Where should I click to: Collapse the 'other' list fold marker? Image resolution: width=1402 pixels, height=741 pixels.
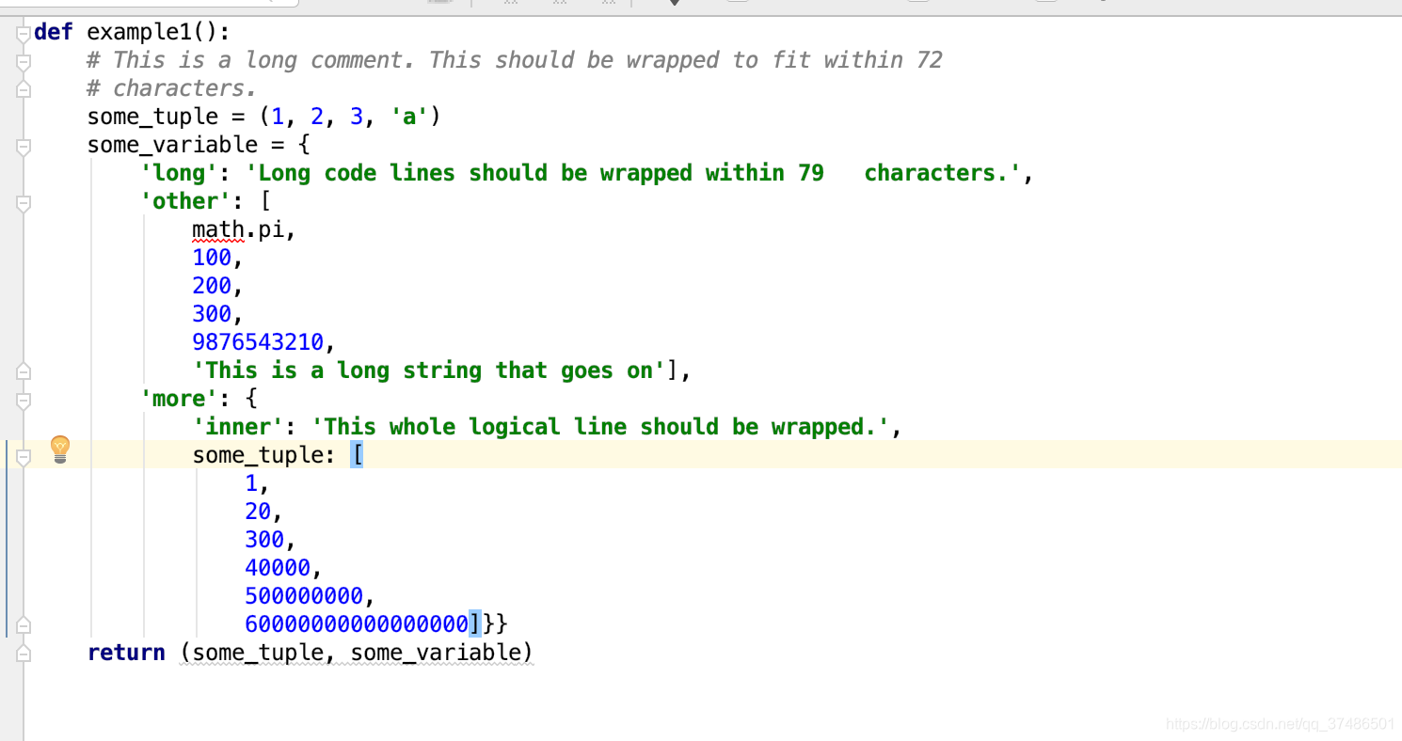coord(24,203)
